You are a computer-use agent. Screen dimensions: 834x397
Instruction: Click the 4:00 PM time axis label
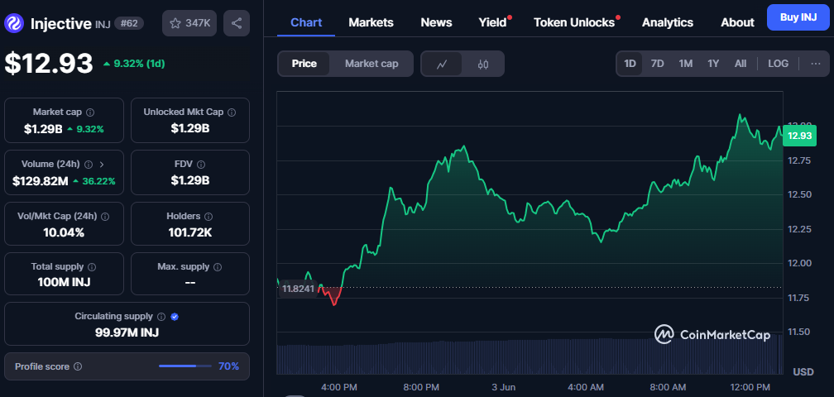[x=338, y=387]
